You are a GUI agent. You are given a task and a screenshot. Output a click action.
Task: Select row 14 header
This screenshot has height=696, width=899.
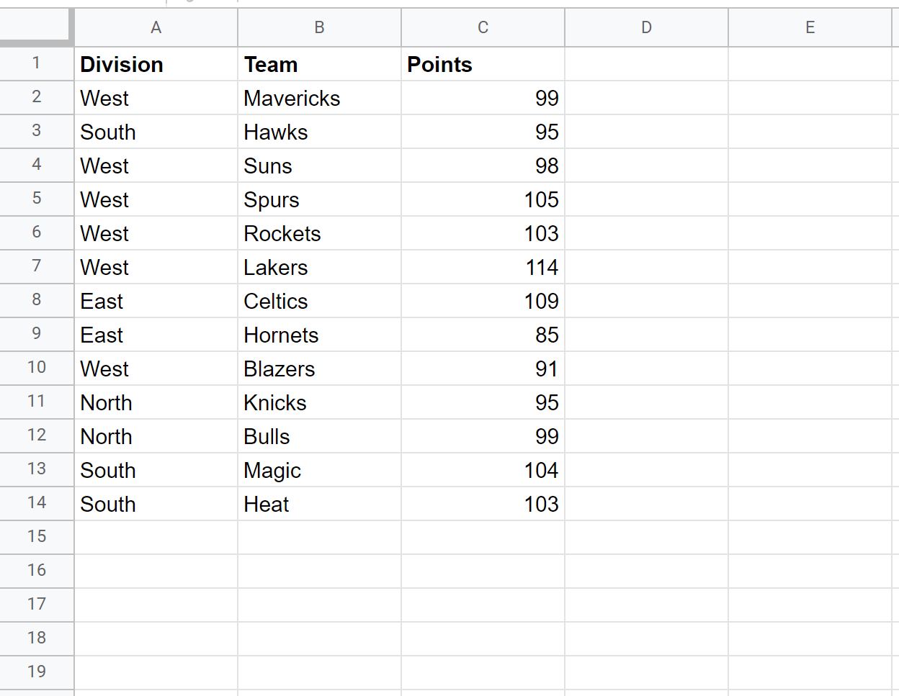pos(37,503)
